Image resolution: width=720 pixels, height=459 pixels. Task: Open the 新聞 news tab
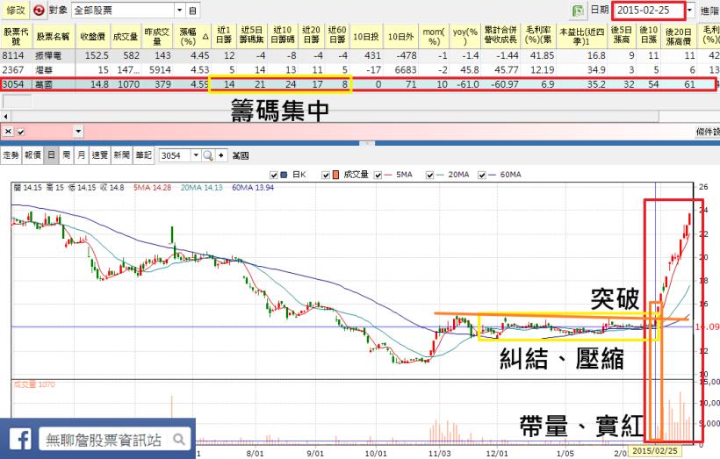point(120,154)
